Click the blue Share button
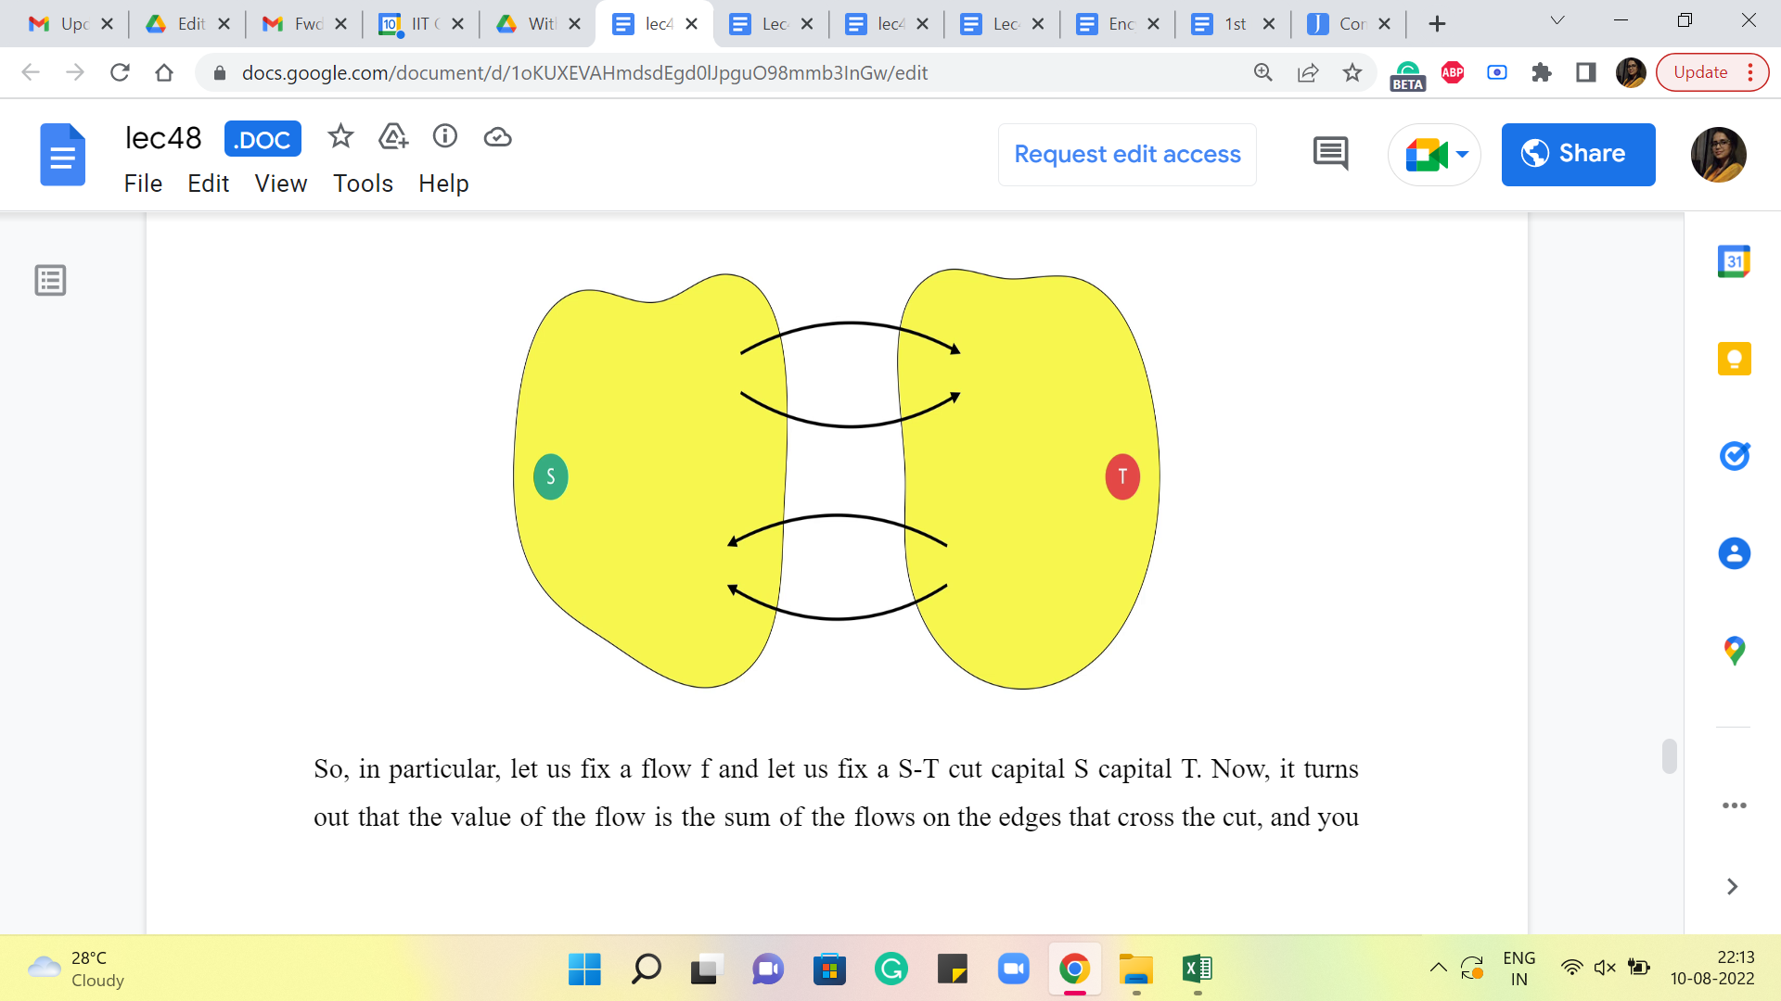 (1578, 154)
